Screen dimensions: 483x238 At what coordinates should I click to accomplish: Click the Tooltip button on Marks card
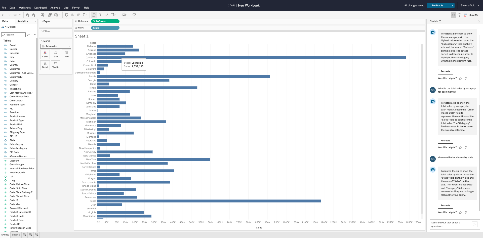click(x=56, y=65)
